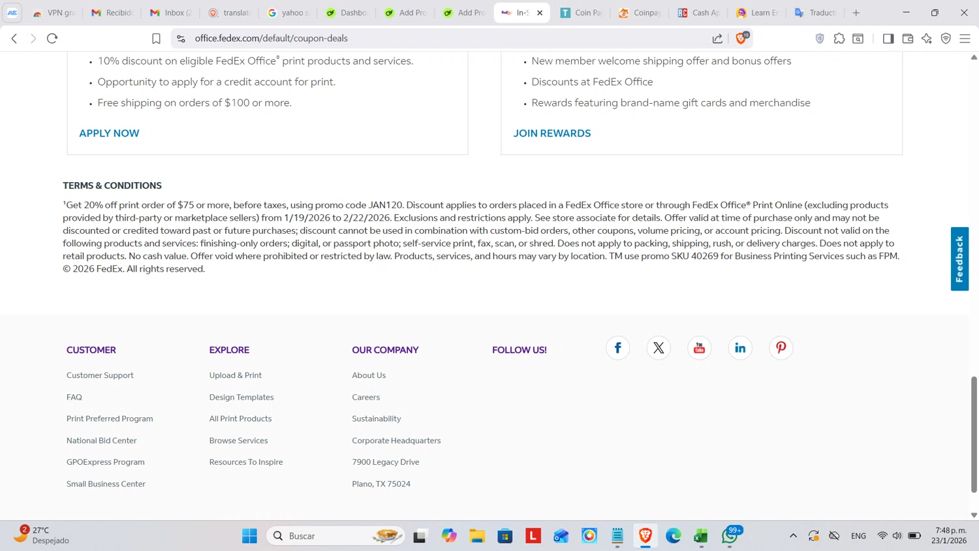Screen dimensions: 979x551
Task: Click the taskbar Buscar search box
Action: 335,536
